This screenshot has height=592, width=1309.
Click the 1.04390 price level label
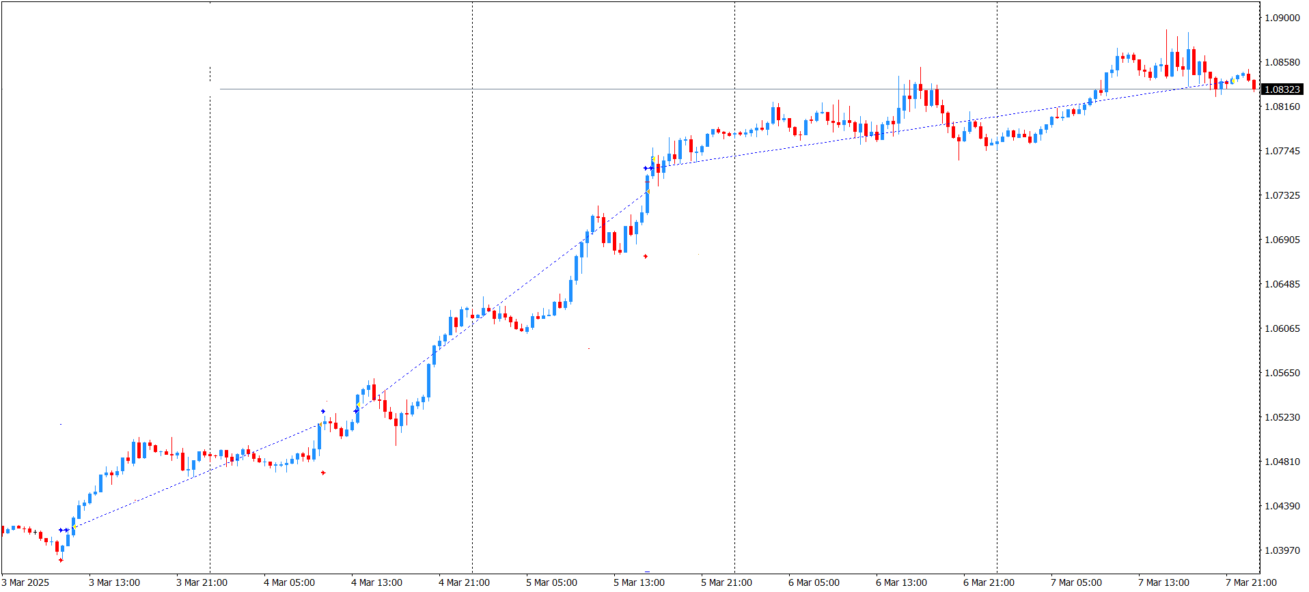pyautogui.click(x=1282, y=506)
